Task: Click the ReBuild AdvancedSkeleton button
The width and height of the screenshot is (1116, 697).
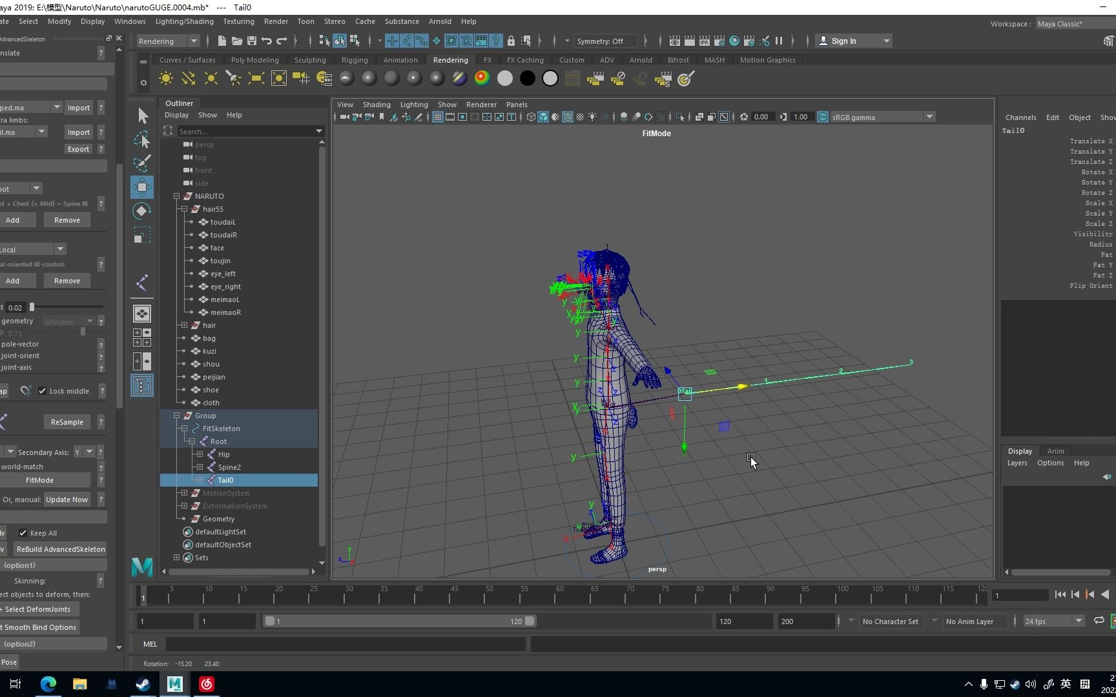Action: (61, 549)
